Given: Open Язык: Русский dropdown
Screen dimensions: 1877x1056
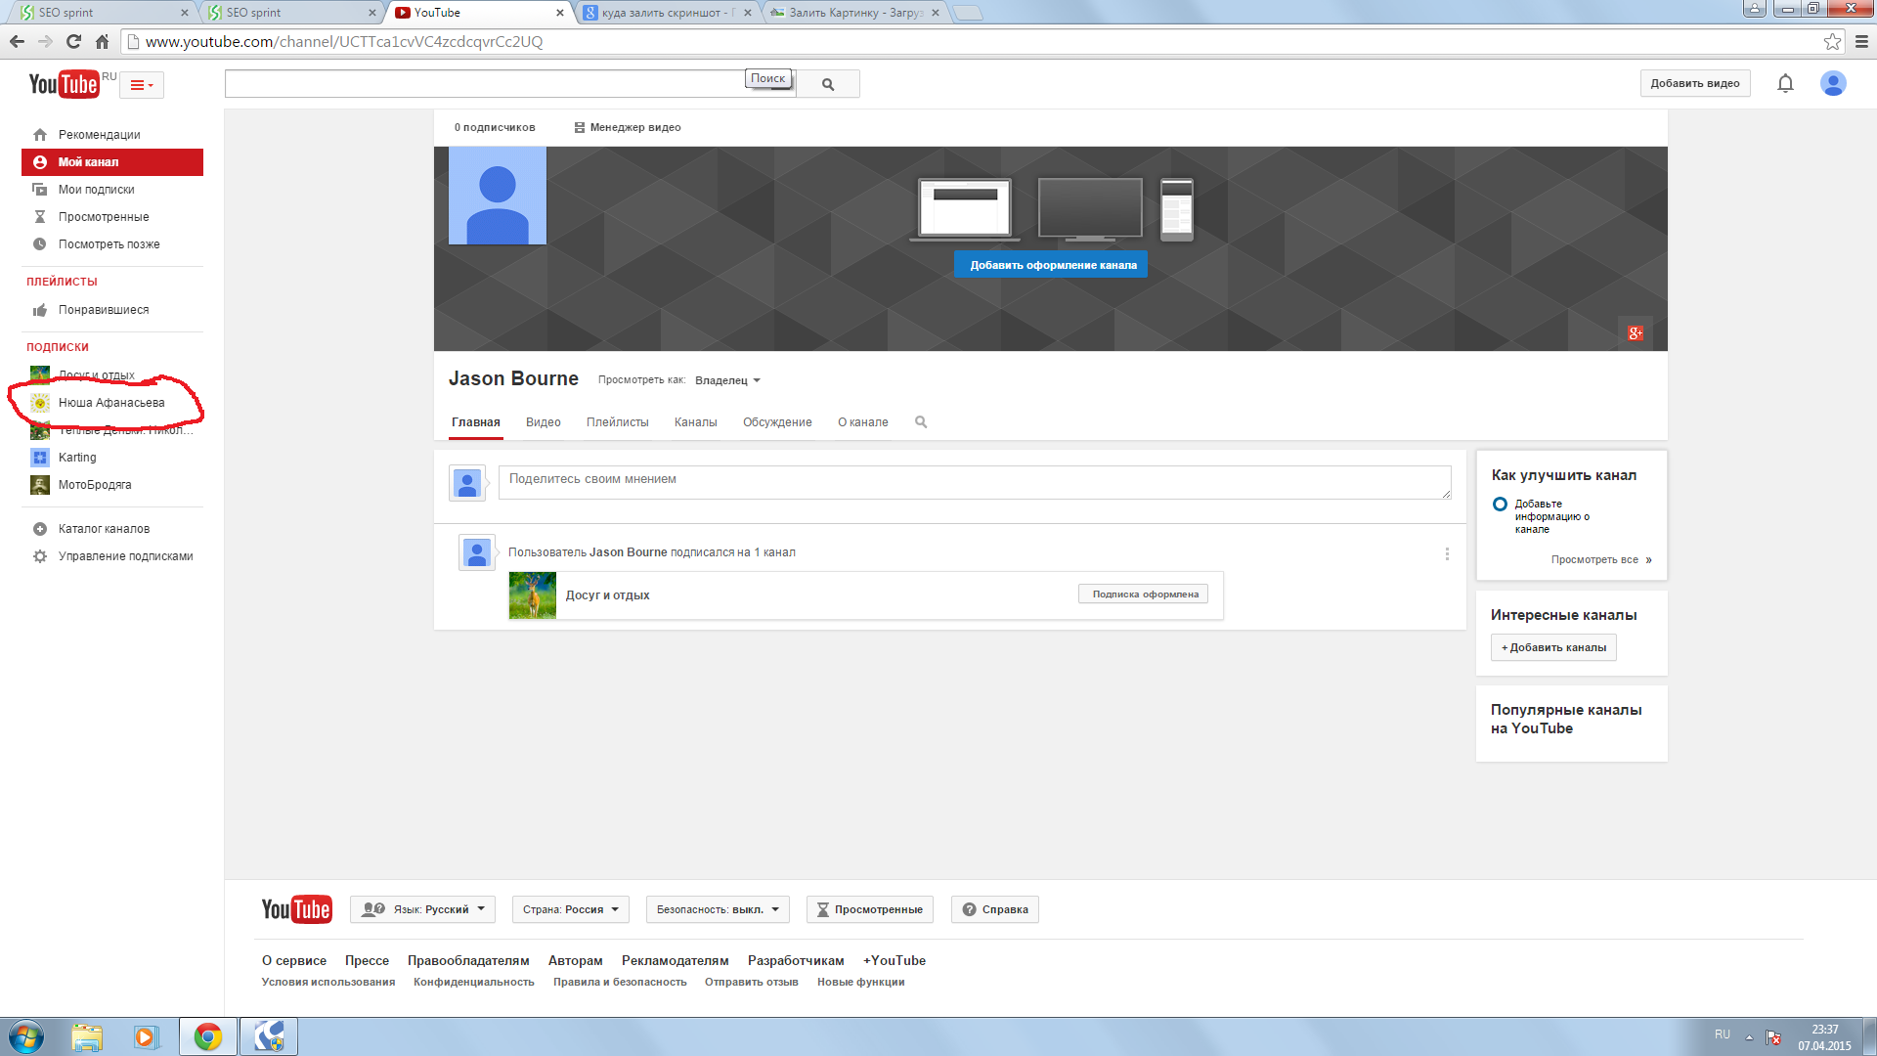Looking at the screenshot, I should tap(422, 909).
